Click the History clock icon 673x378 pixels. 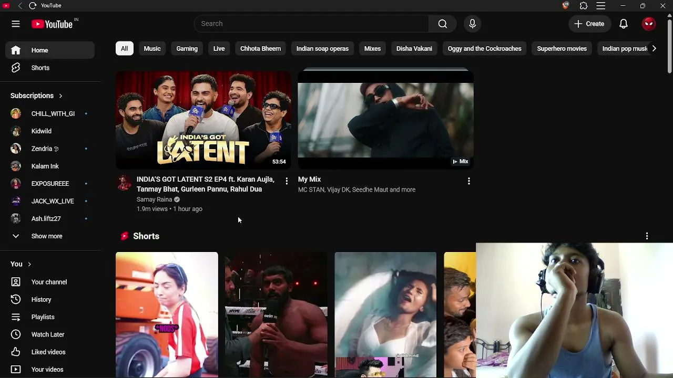(x=16, y=299)
